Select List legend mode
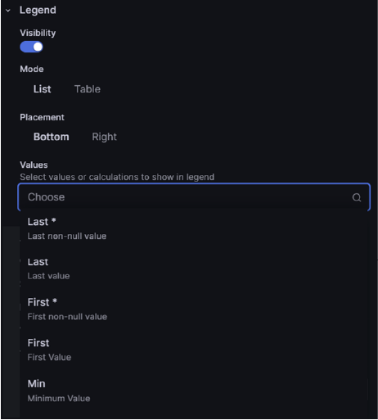 (x=42, y=89)
